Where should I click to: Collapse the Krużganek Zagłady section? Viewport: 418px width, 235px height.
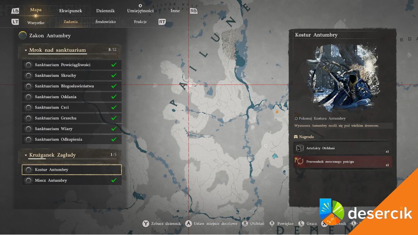(x=26, y=155)
